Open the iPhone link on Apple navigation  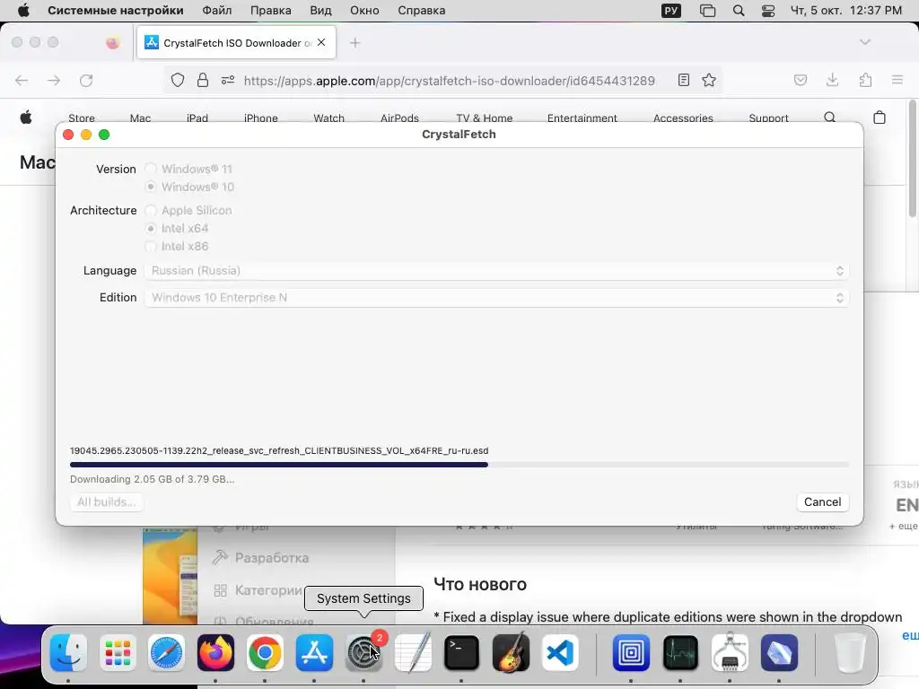click(261, 118)
